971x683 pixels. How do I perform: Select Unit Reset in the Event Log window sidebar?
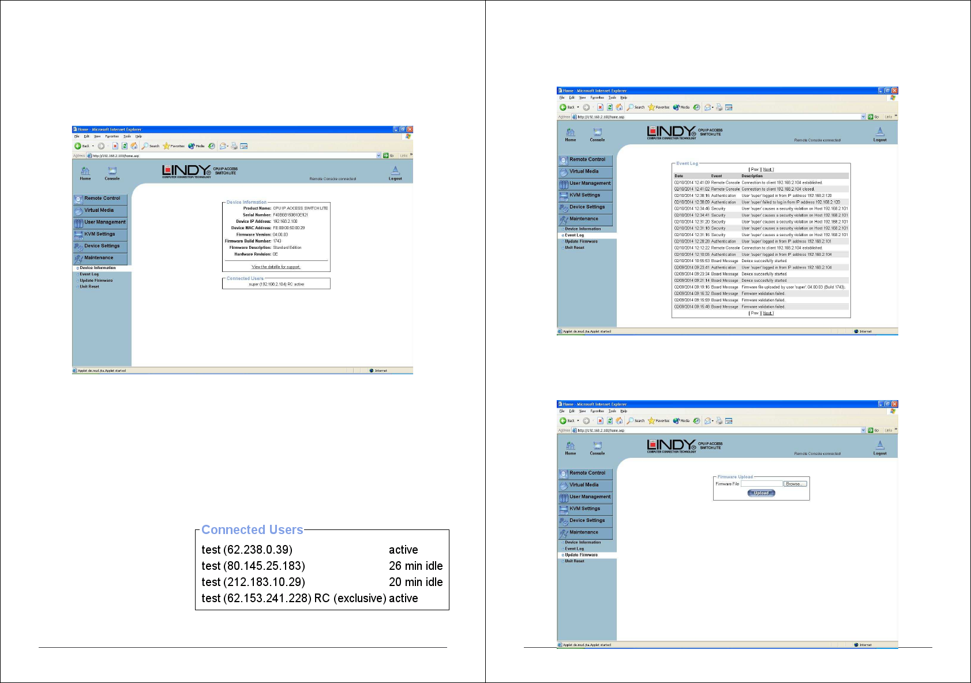click(x=575, y=248)
